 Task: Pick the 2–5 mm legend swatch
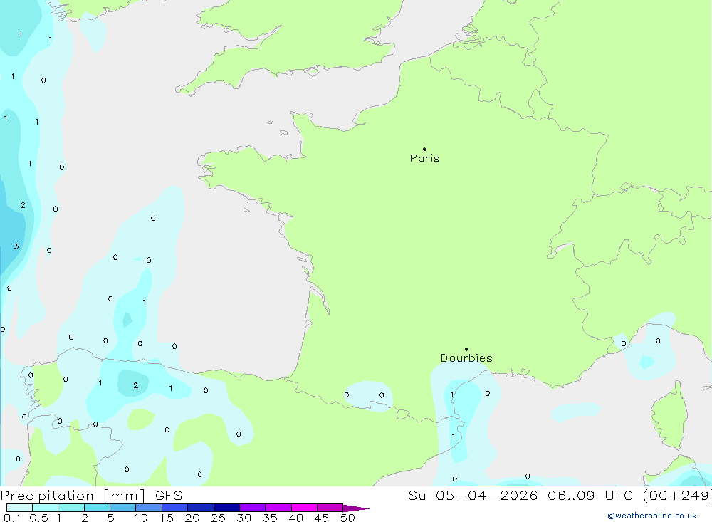[x=97, y=508]
